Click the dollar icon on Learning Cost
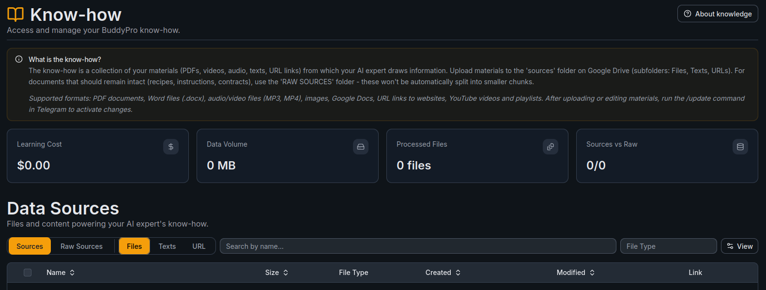 (x=171, y=147)
